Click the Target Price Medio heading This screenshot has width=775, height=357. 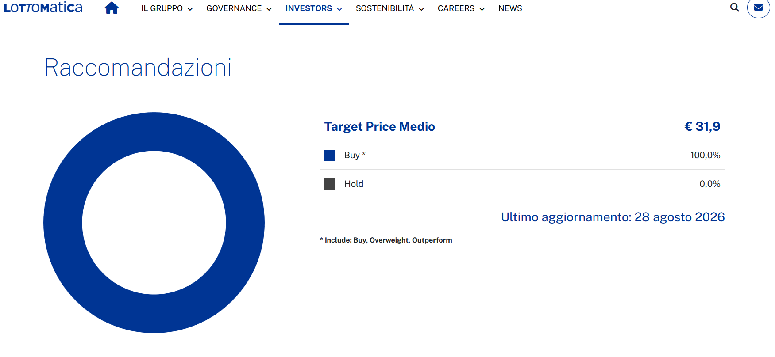click(x=380, y=126)
